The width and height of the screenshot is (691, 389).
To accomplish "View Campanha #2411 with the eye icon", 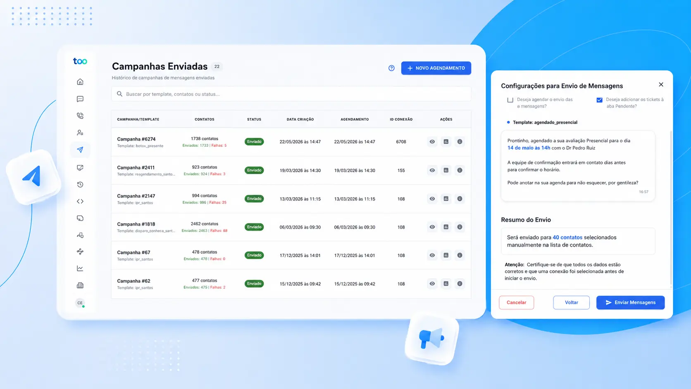I will [432, 170].
